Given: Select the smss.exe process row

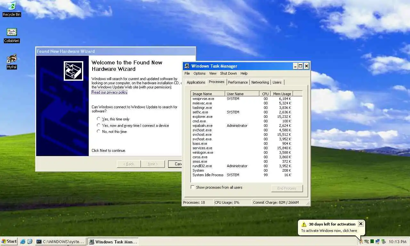Looking at the screenshot, I should coord(242,161).
